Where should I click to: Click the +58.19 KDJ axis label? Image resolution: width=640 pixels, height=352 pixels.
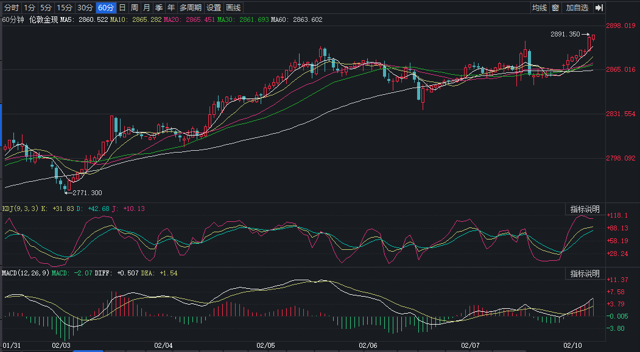(x=617, y=241)
